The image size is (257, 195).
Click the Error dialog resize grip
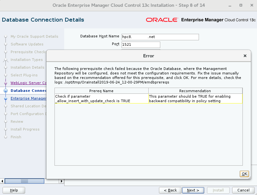coord(250,178)
